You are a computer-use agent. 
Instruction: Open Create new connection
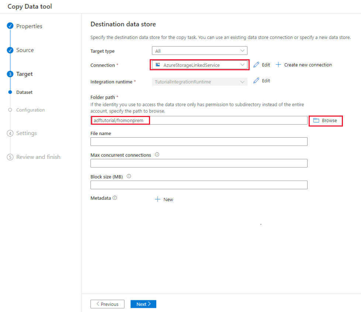pyautogui.click(x=308, y=64)
